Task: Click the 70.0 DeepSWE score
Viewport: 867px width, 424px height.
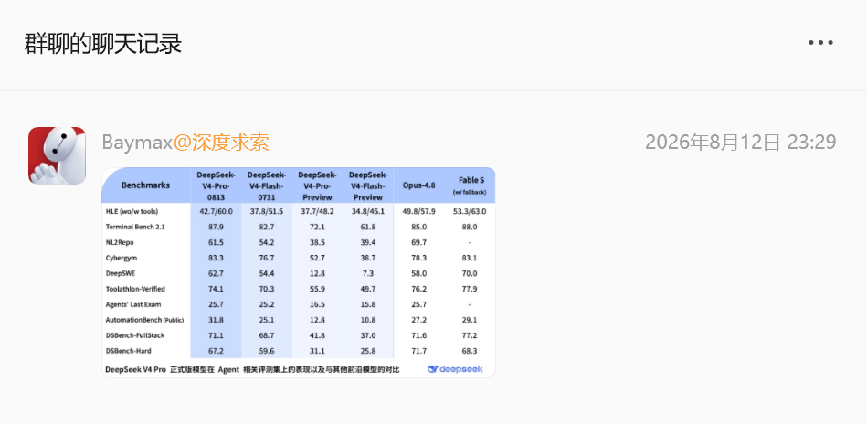Action: 470,273
